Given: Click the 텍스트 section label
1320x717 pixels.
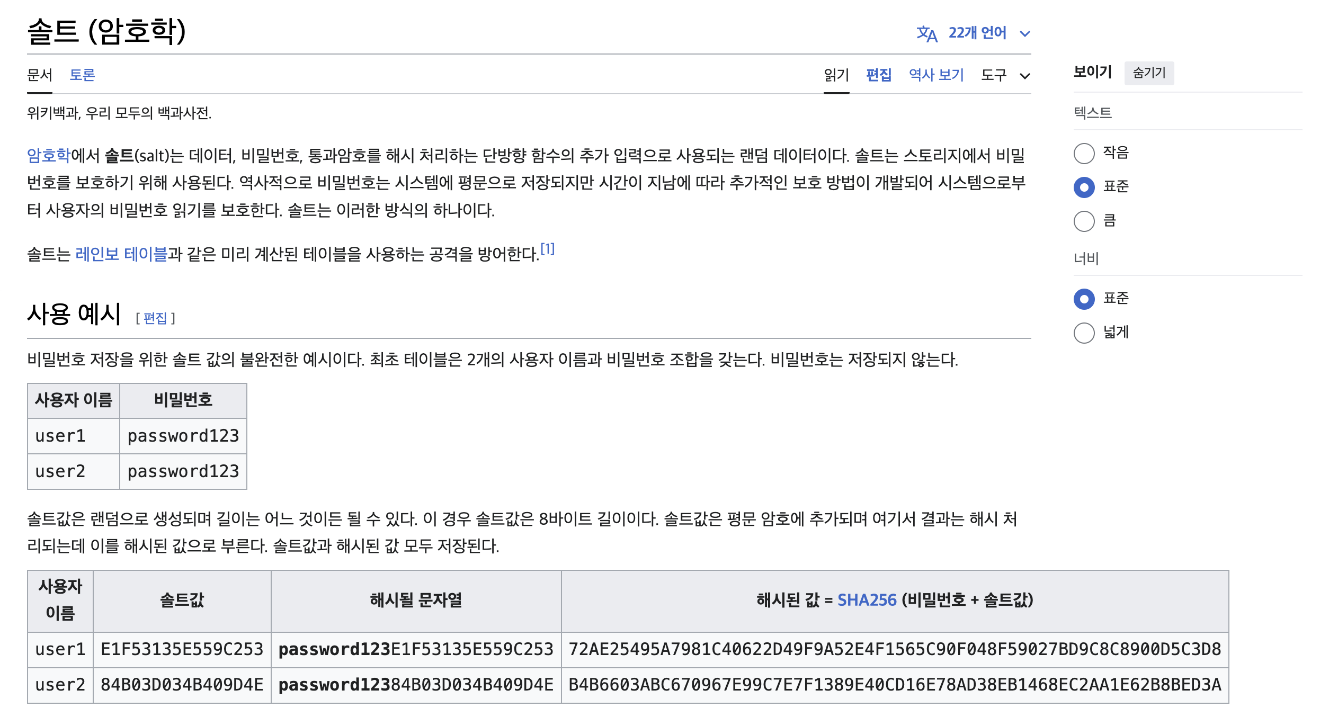Looking at the screenshot, I should [x=1092, y=112].
